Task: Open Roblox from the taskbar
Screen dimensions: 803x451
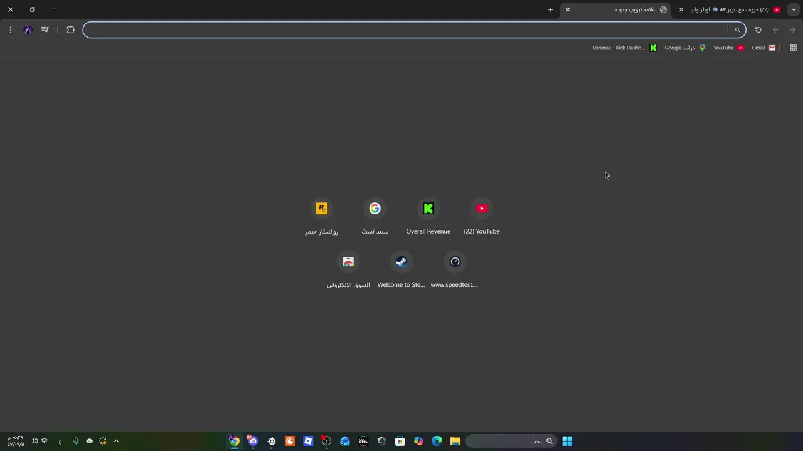Action: [308, 441]
